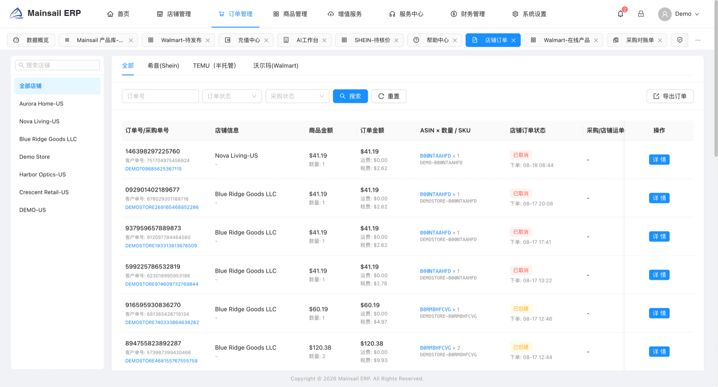Open the shield icon tab
This screenshot has height=387, width=718.
(x=680, y=40)
